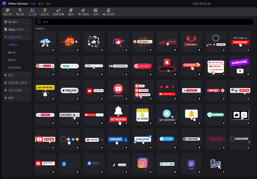Download the 'LIKE THE VIDEO' checklist sticker
The width and height of the screenshot is (257, 179).
pyautogui.click(x=224, y=74)
